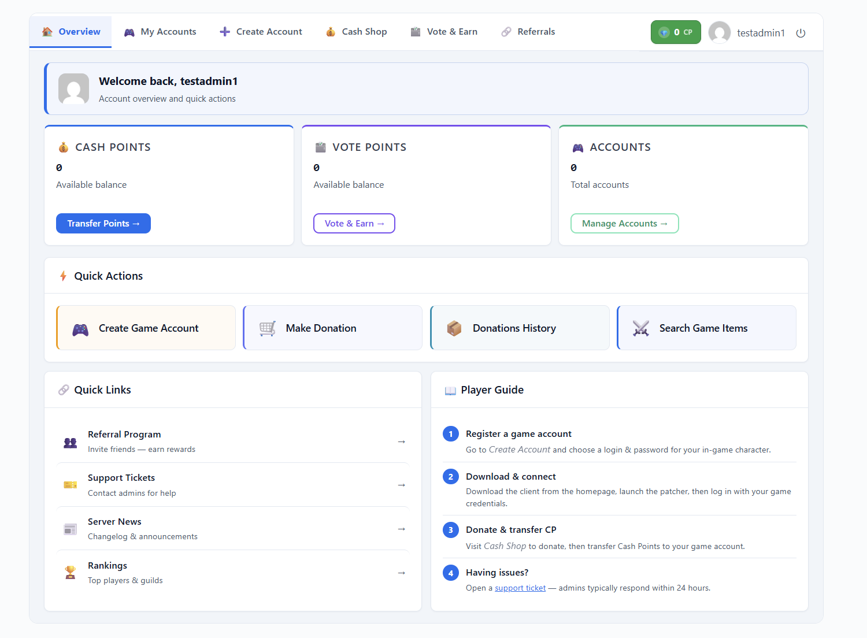Click the shopping cart icon in Make Donation

pos(268,329)
